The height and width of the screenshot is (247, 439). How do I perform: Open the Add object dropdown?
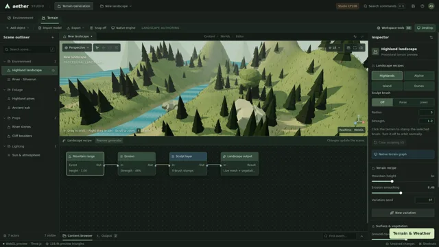(17, 27)
